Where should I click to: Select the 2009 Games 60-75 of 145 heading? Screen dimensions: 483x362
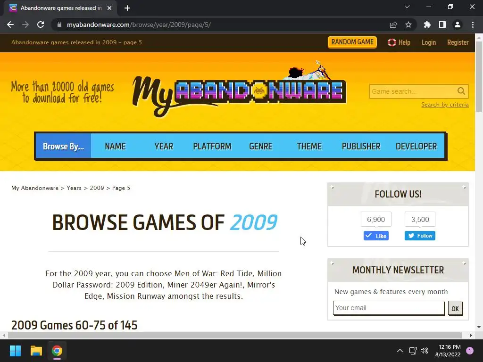[74, 325]
